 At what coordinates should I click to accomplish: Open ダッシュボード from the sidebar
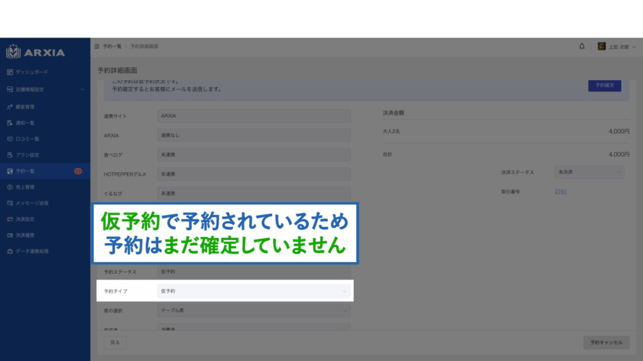[x=31, y=72]
